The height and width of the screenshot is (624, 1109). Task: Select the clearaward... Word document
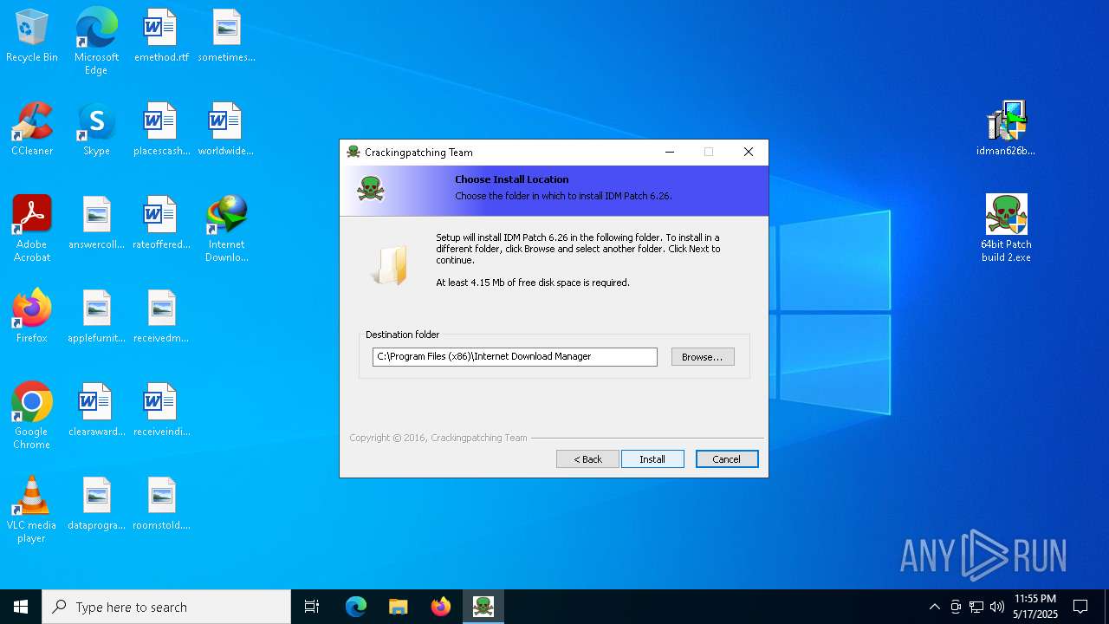pyautogui.click(x=96, y=410)
